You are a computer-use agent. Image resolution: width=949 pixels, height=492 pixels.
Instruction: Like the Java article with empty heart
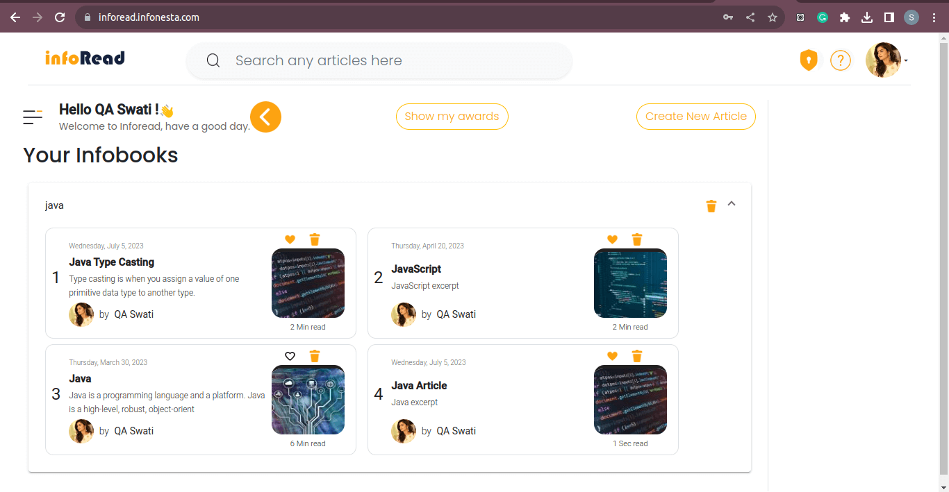(x=290, y=356)
